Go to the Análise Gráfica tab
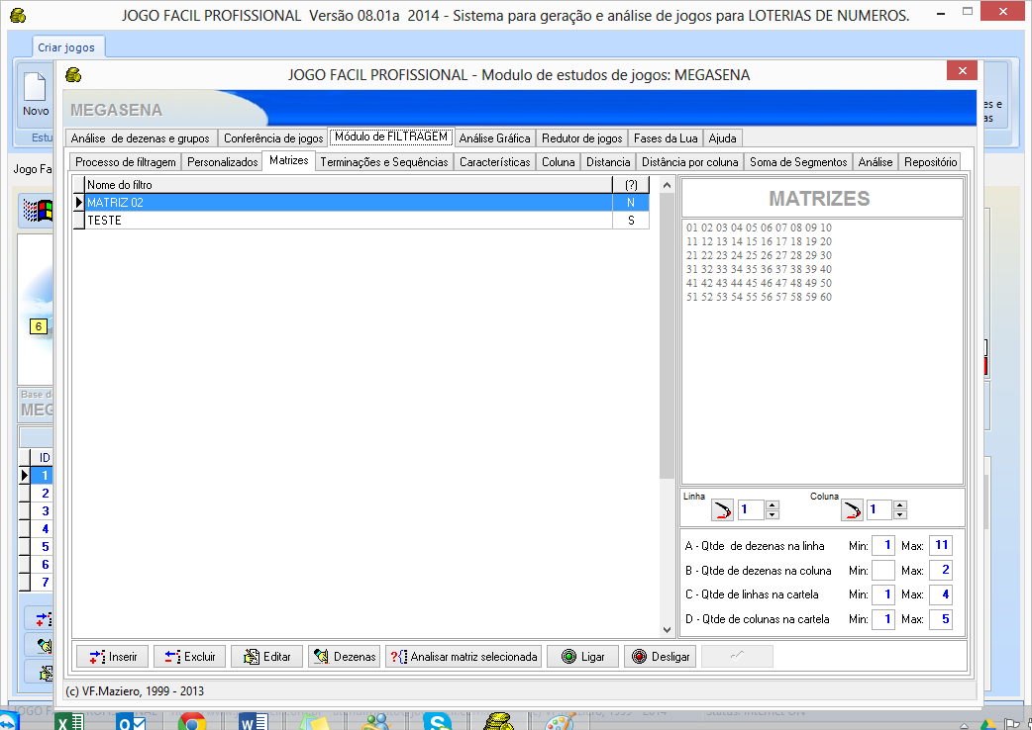This screenshot has width=1032, height=730. point(495,138)
